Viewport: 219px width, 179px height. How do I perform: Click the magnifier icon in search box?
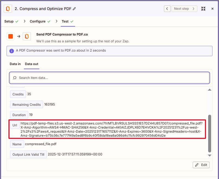(x=15, y=78)
